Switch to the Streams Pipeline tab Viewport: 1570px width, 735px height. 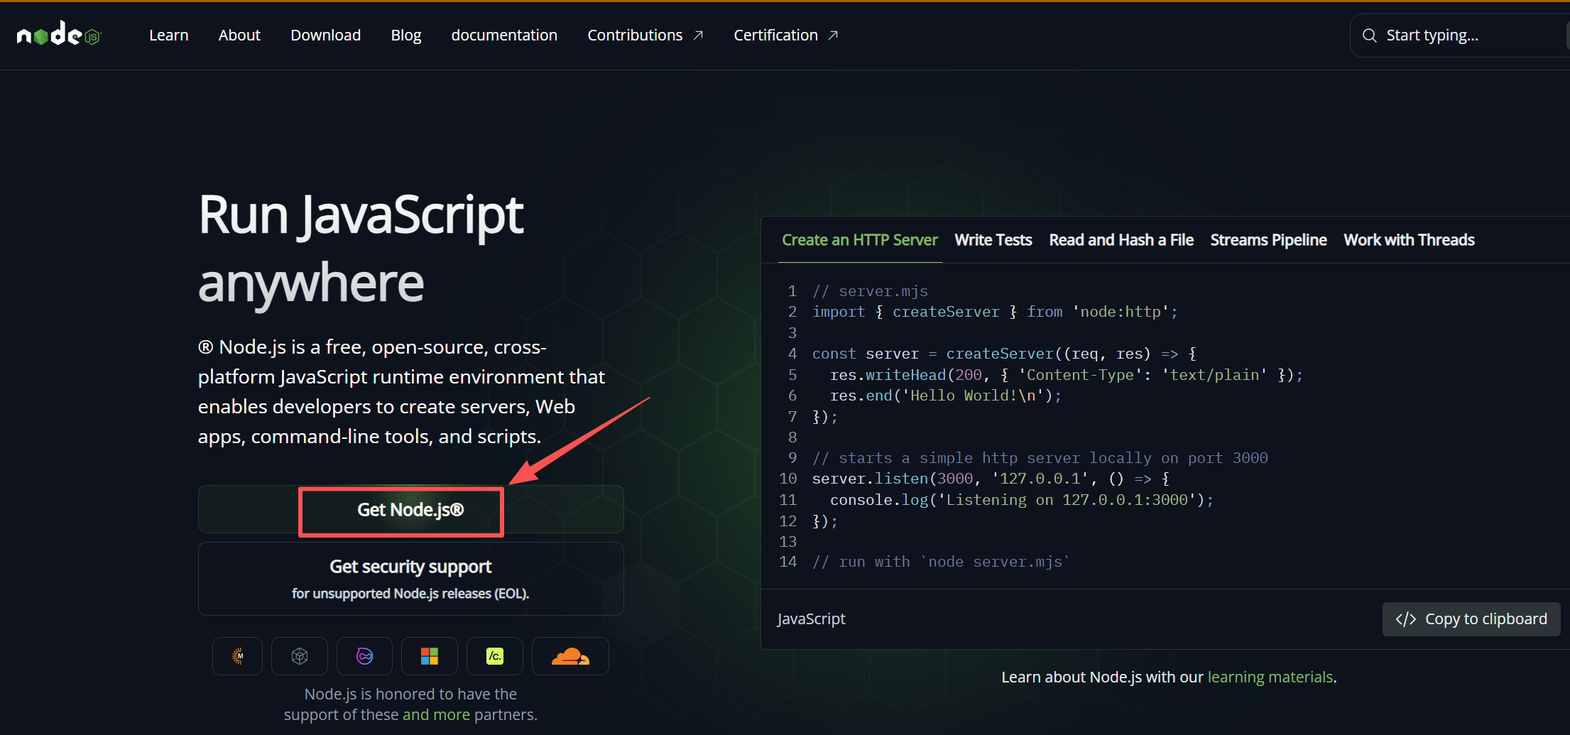click(x=1268, y=240)
